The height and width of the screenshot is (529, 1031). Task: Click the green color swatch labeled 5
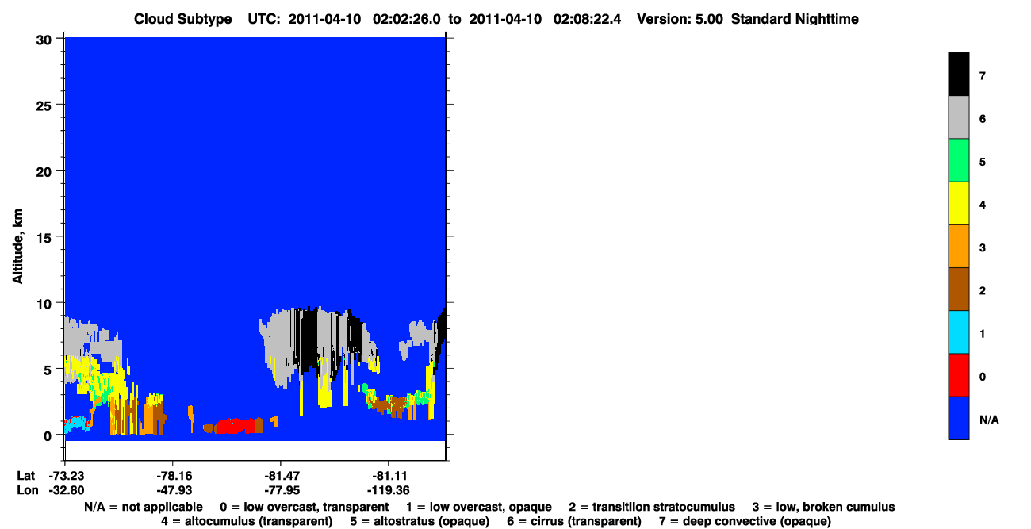[958, 160]
